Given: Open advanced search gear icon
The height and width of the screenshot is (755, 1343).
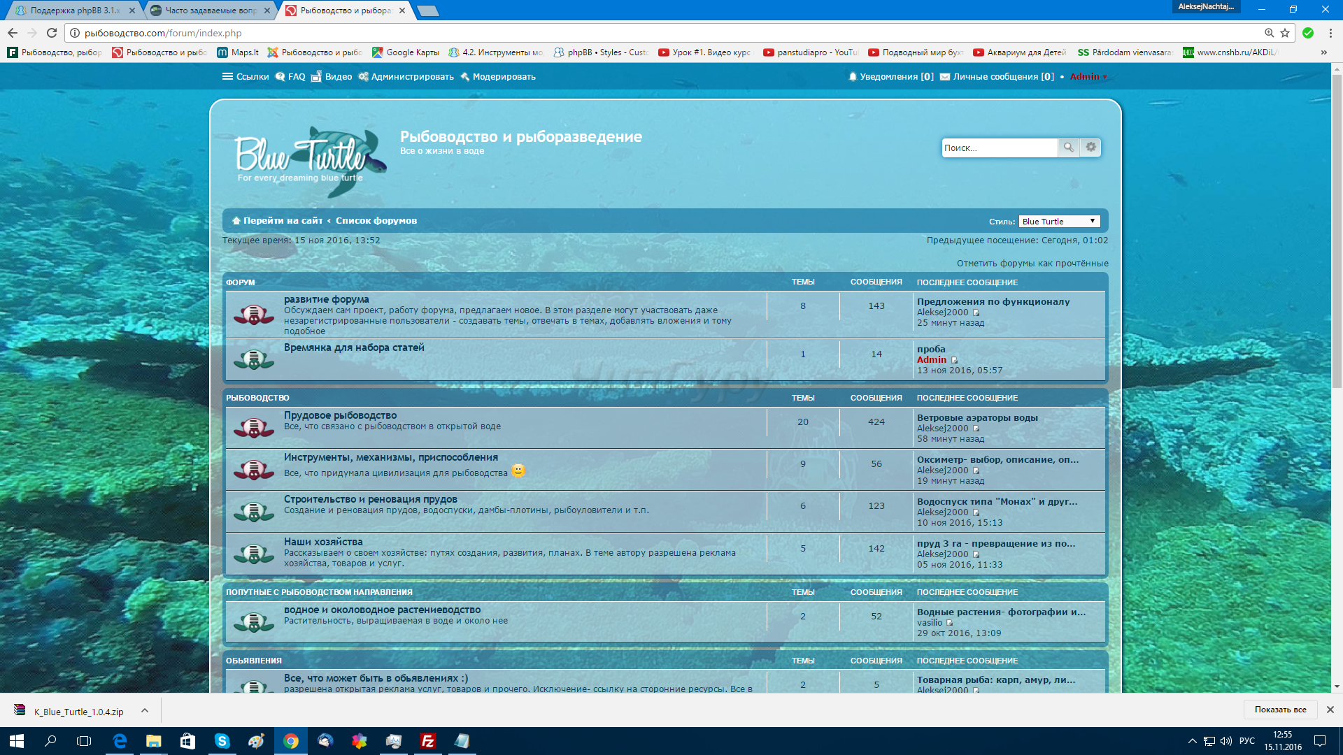Looking at the screenshot, I should coord(1090,148).
